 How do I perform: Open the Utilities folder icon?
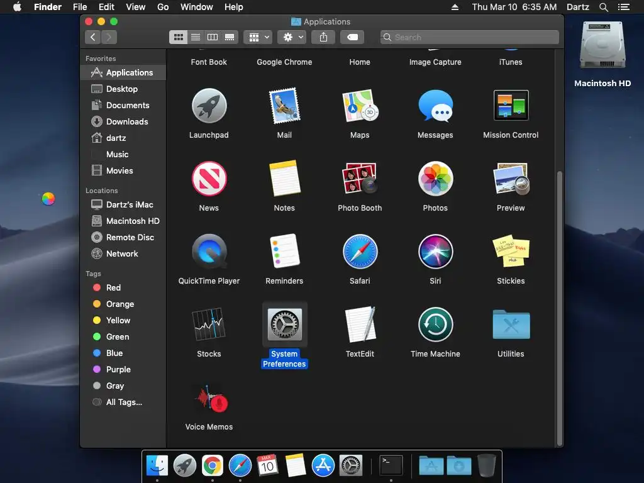(x=511, y=325)
